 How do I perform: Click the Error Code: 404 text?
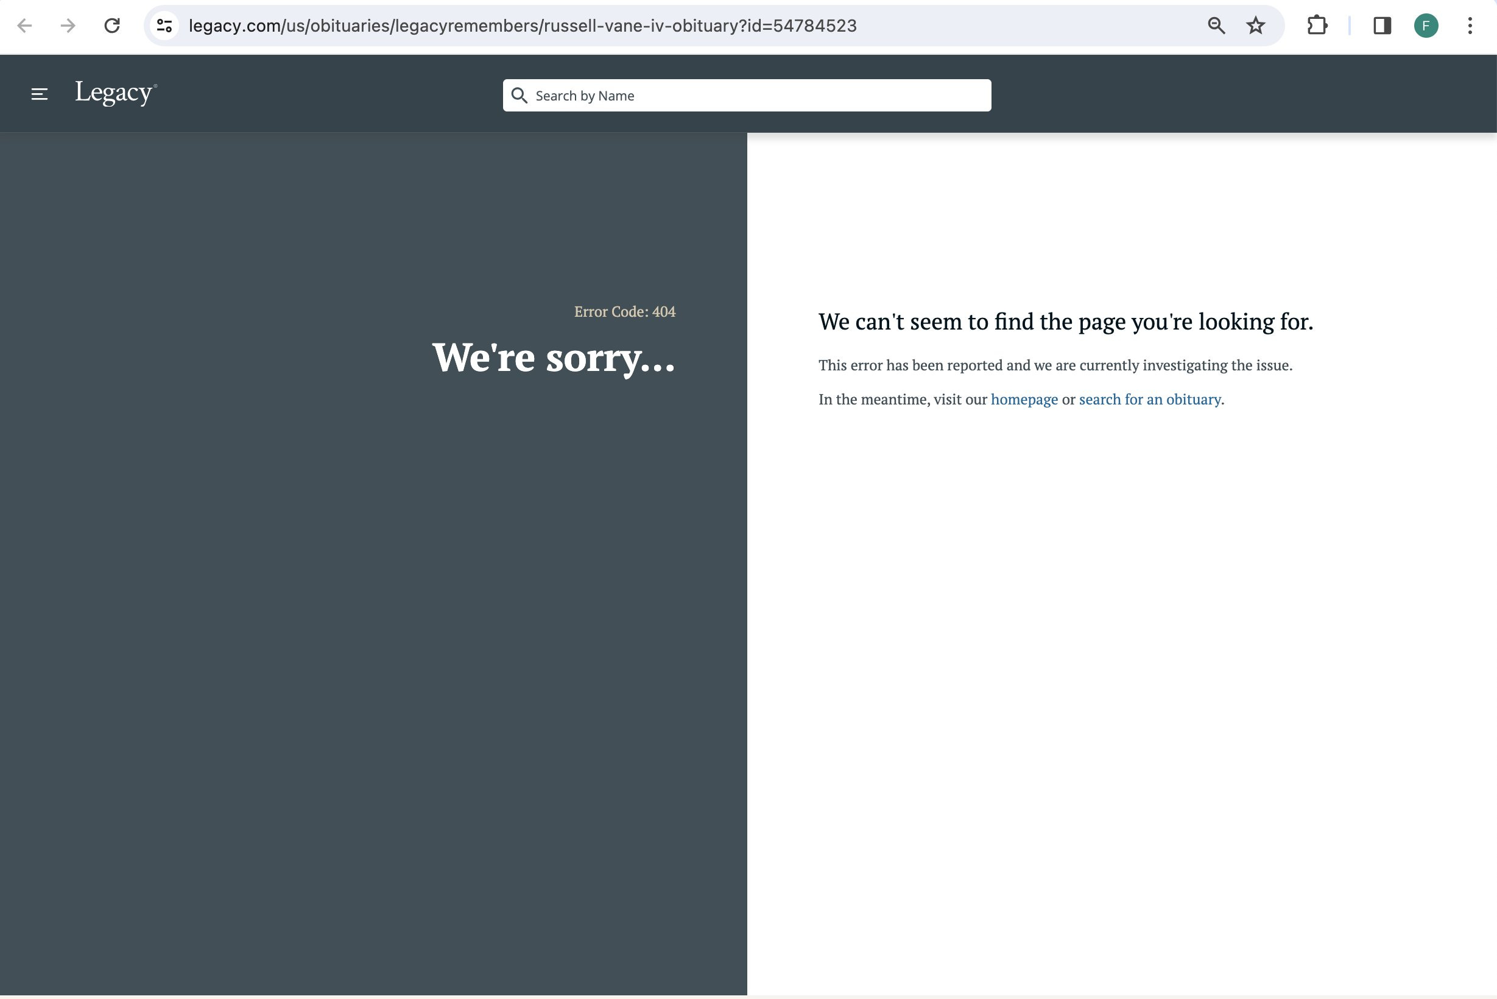(x=624, y=311)
